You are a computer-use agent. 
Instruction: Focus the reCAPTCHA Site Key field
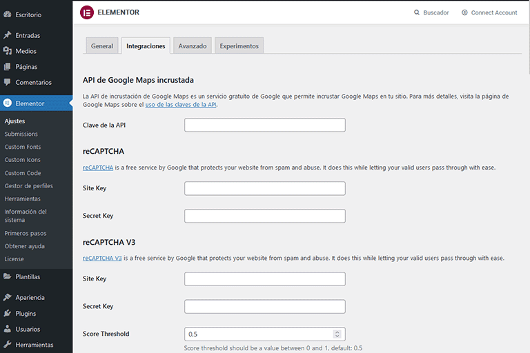[x=265, y=188]
